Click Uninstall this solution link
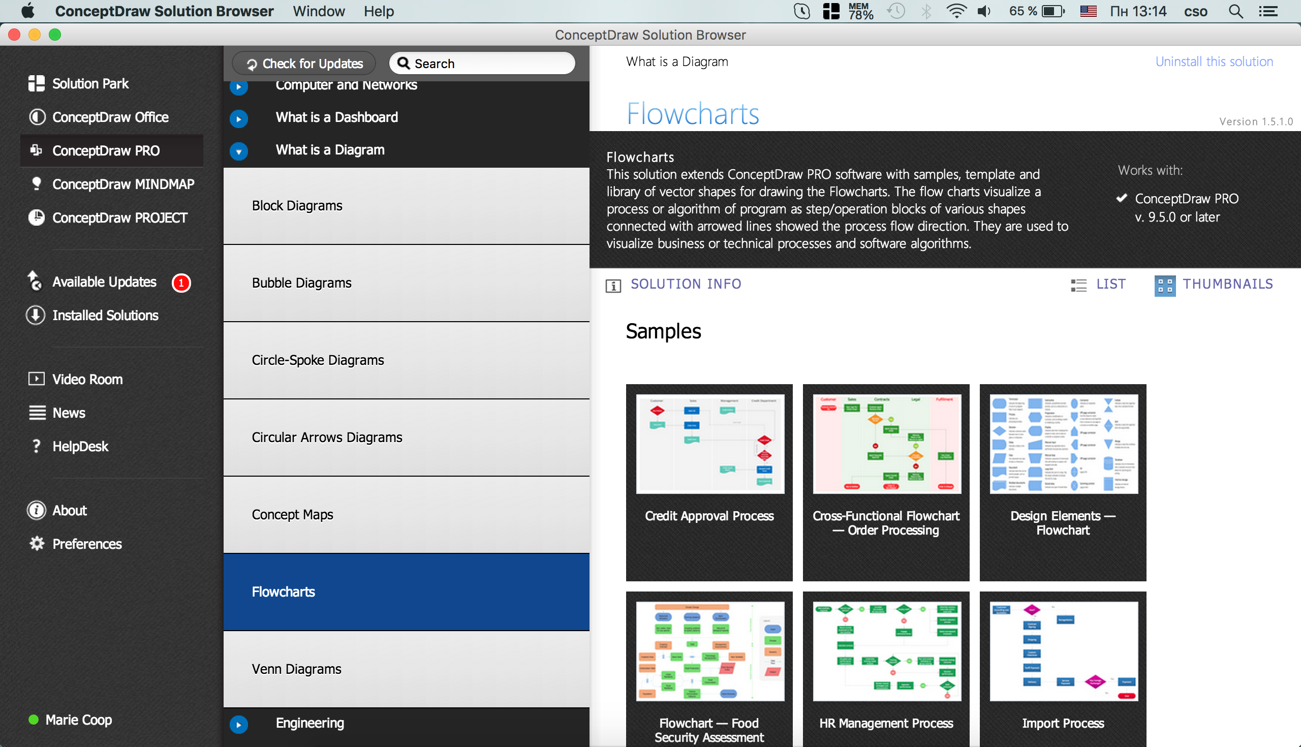1301x747 pixels. click(x=1214, y=61)
